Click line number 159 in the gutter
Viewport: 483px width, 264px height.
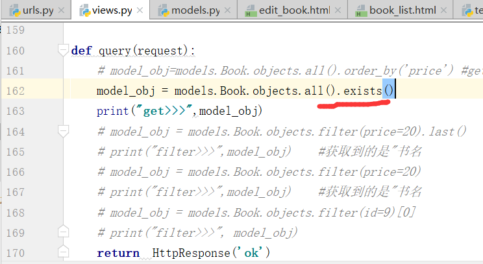[x=15, y=30]
